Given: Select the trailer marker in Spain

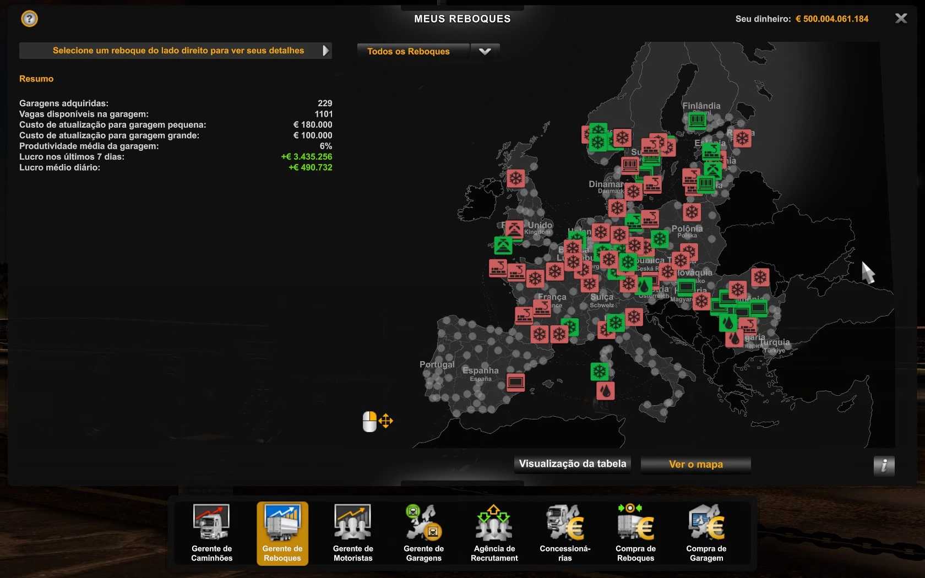Looking at the screenshot, I should tap(516, 382).
